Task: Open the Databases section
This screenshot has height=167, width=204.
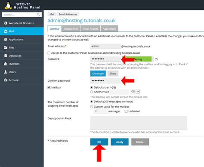Action: (22, 56)
